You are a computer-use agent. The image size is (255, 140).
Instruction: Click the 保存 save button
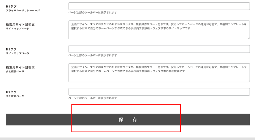[128, 119]
